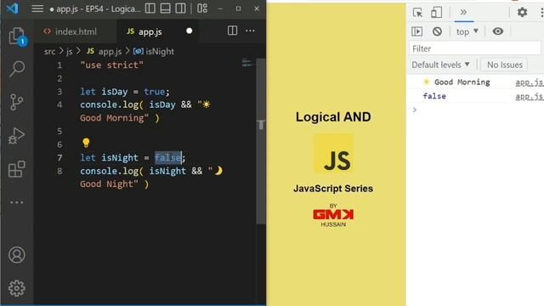Viewport: 544px width, 306px height.
Task: Click the 'true' value on line 3
Action: [155, 92]
